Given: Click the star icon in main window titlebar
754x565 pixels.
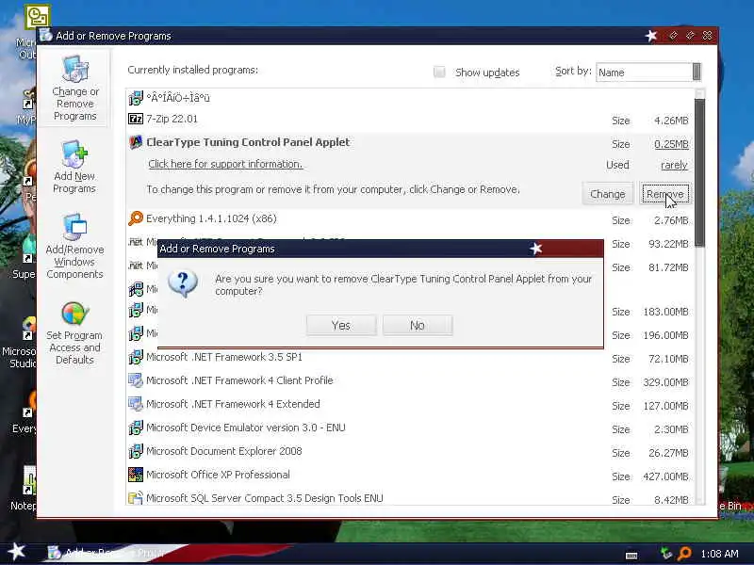Looking at the screenshot, I should click(651, 36).
